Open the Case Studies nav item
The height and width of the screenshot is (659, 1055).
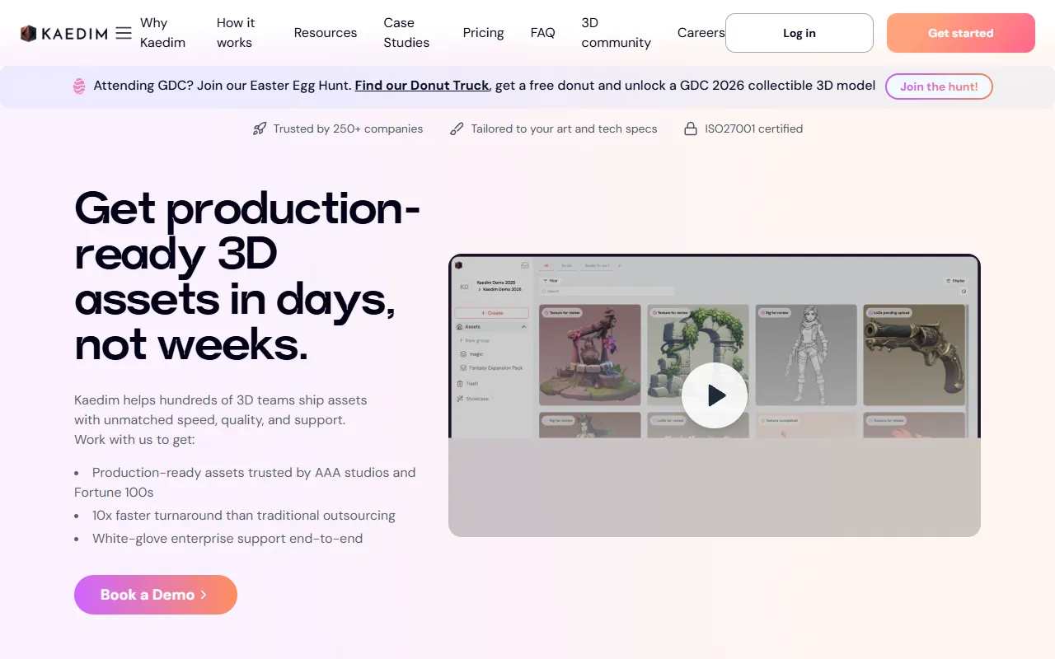[x=406, y=33]
